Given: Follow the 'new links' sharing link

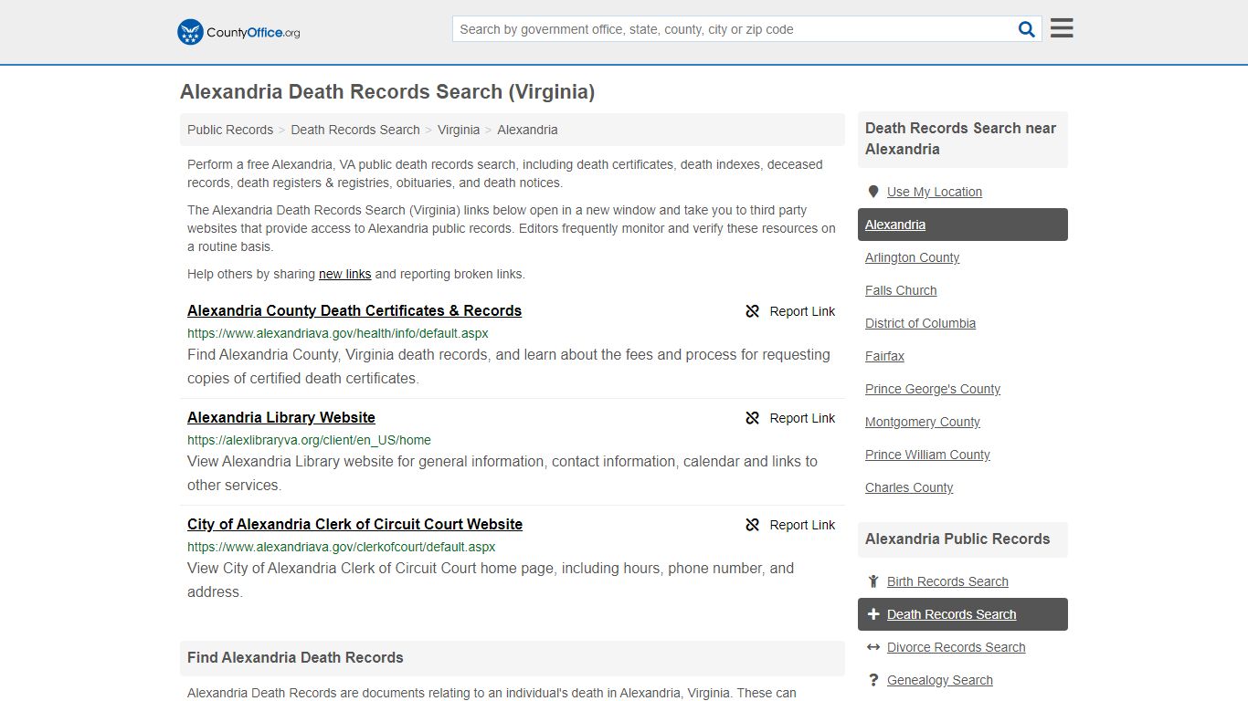Looking at the screenshot, I should pos(344,274).
